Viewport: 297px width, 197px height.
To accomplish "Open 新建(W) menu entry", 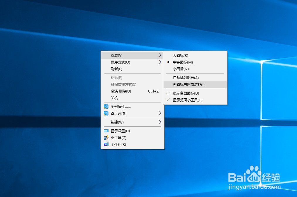I will point(132,122).
